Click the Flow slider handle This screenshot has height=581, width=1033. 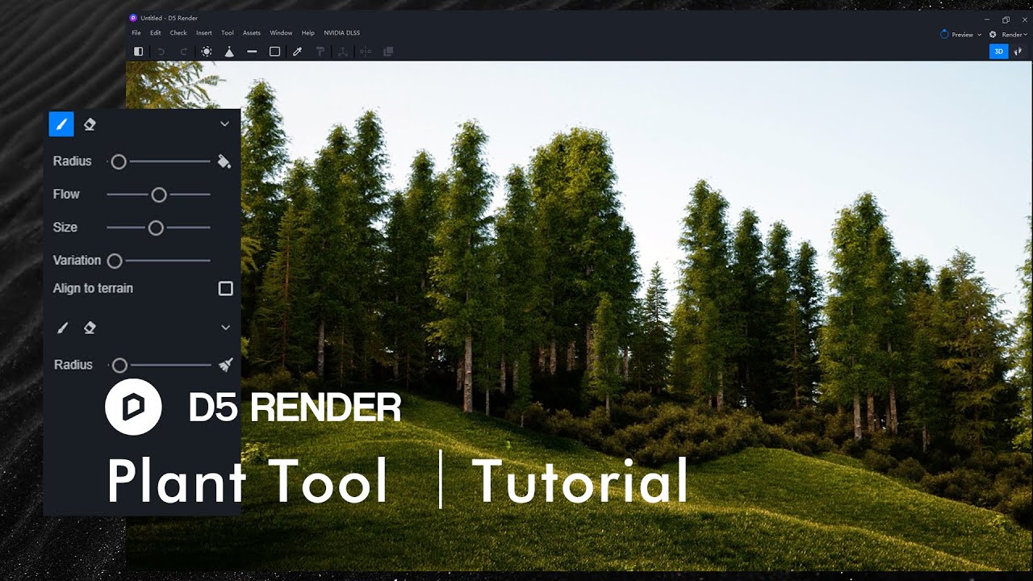click(x=159, y=194)
